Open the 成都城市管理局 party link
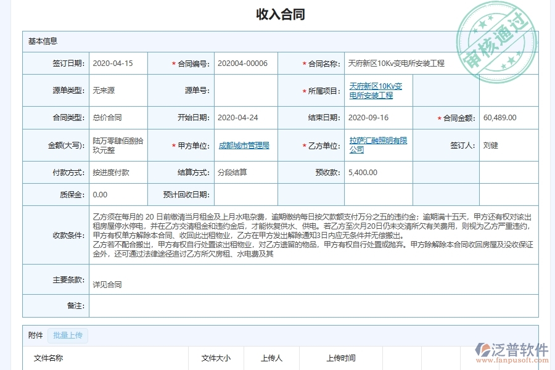Image resolution: width=555 pixels, height=370 pixels. [243, 145]
